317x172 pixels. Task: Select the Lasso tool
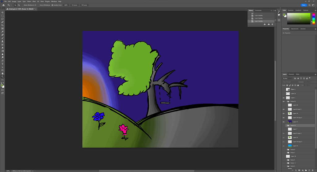click(x=2, y=19)
